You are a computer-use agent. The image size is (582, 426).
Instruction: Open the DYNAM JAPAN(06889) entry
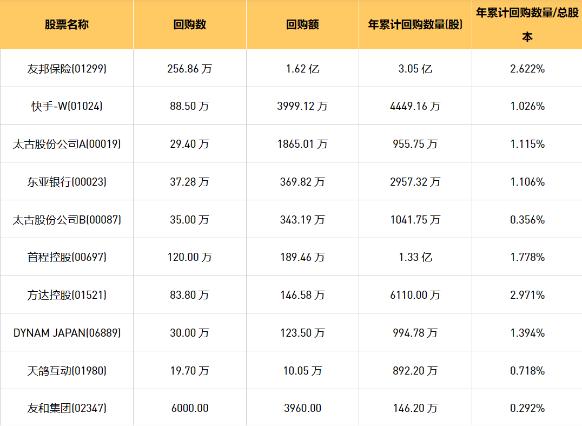click(x=67, y=332)
